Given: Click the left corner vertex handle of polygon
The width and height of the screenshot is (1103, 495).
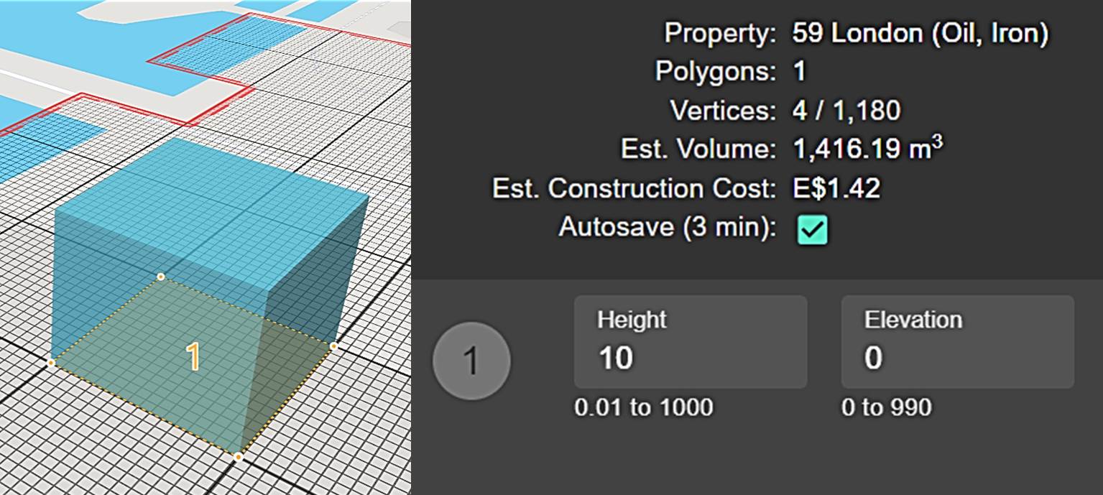Looking at the screenshot, I should [x=51, y=363].
